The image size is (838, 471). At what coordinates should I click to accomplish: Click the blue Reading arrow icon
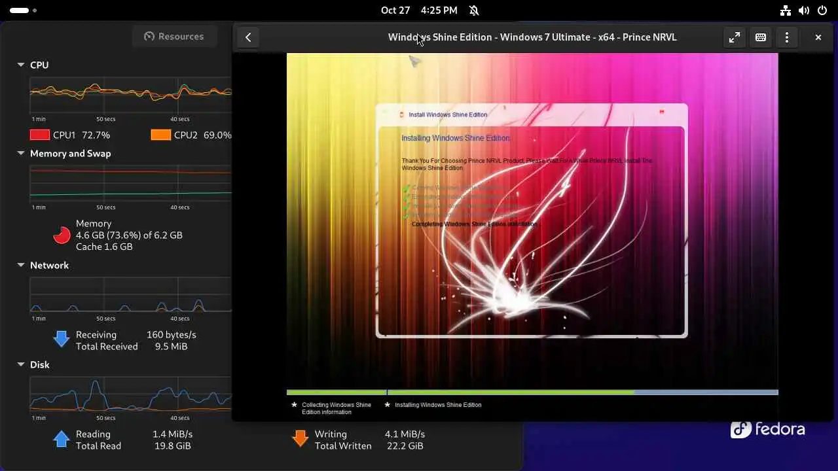click(62, 438)
